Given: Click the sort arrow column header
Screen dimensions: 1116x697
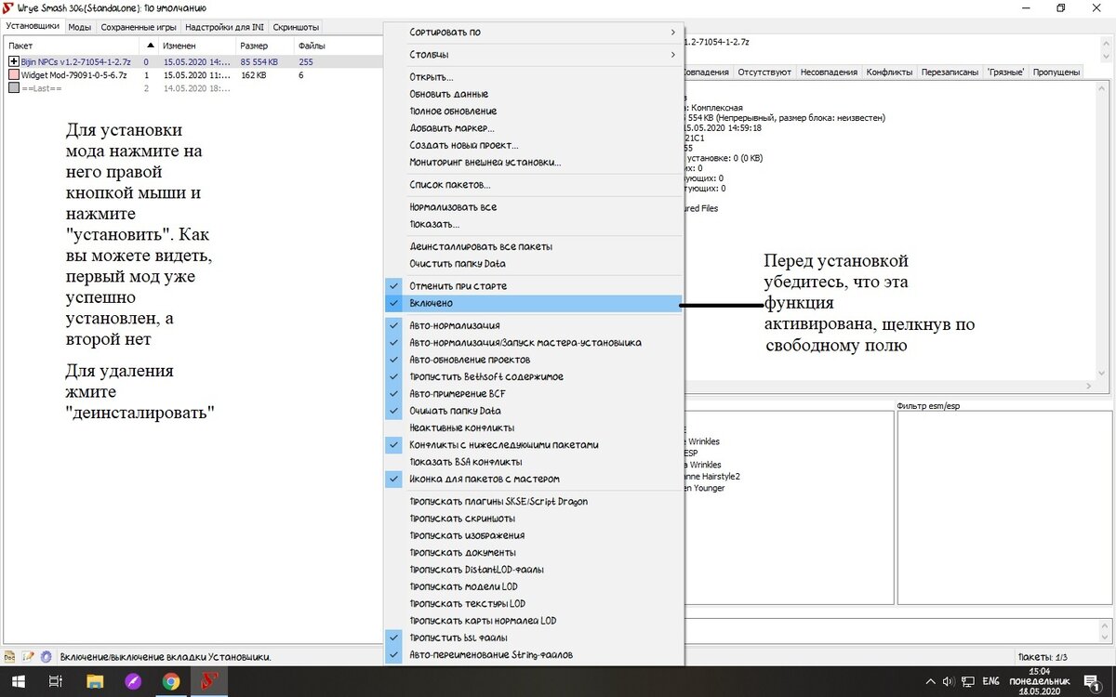Looking at the screenshot, I should (x=150, y=46).
